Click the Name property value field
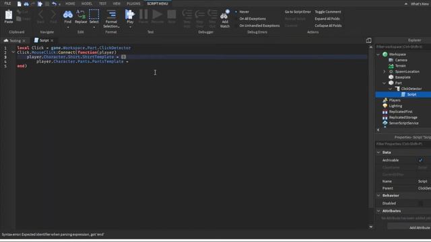 (x=424, y=182)
